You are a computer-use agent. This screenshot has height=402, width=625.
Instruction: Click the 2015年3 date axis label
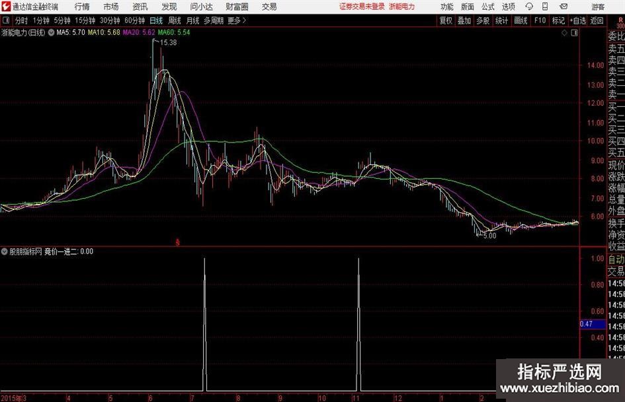point(13,398)
